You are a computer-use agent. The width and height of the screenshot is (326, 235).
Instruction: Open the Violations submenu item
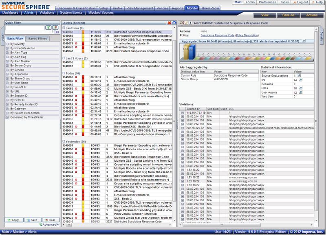point(47,13)
